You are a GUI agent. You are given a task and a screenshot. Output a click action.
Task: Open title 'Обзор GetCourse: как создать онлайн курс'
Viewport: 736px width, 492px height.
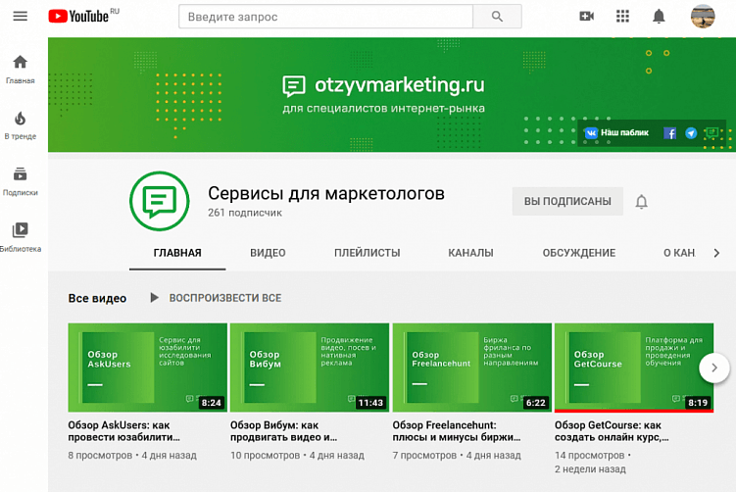(612, 431)
